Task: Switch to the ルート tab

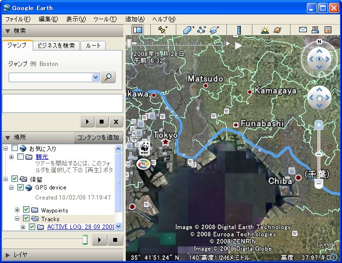Action: tap(93, 46)
